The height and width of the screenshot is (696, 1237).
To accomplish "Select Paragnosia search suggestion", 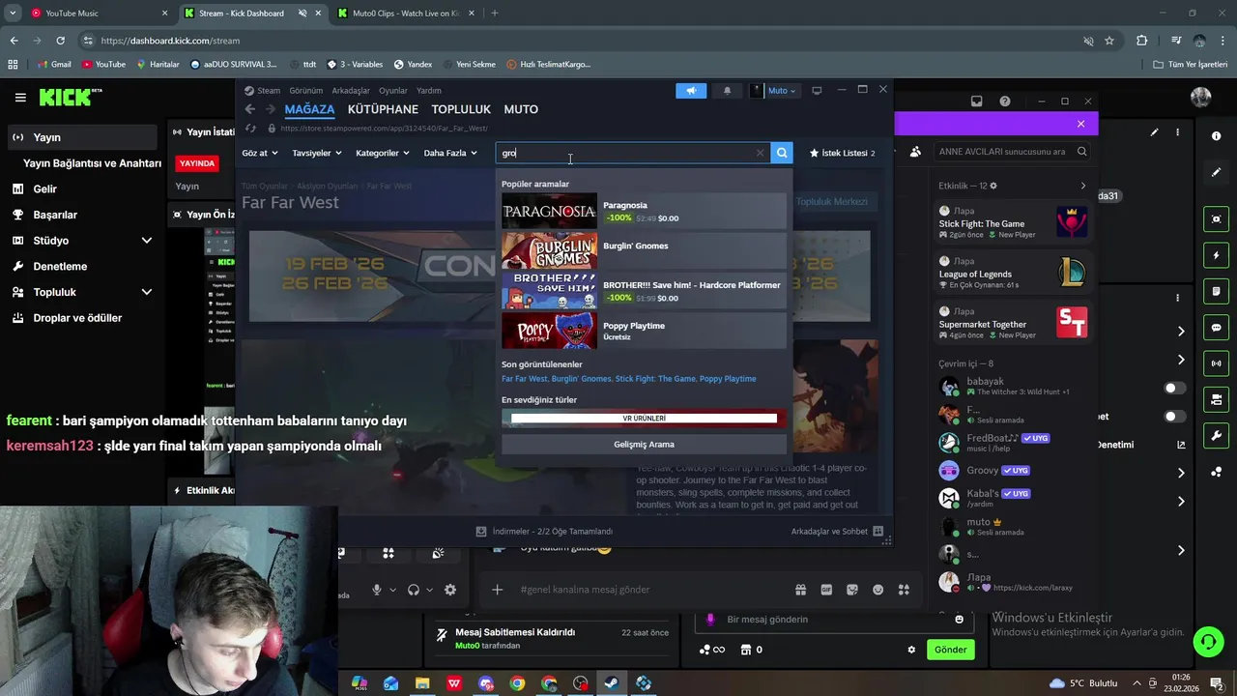I will coord(644,212).
